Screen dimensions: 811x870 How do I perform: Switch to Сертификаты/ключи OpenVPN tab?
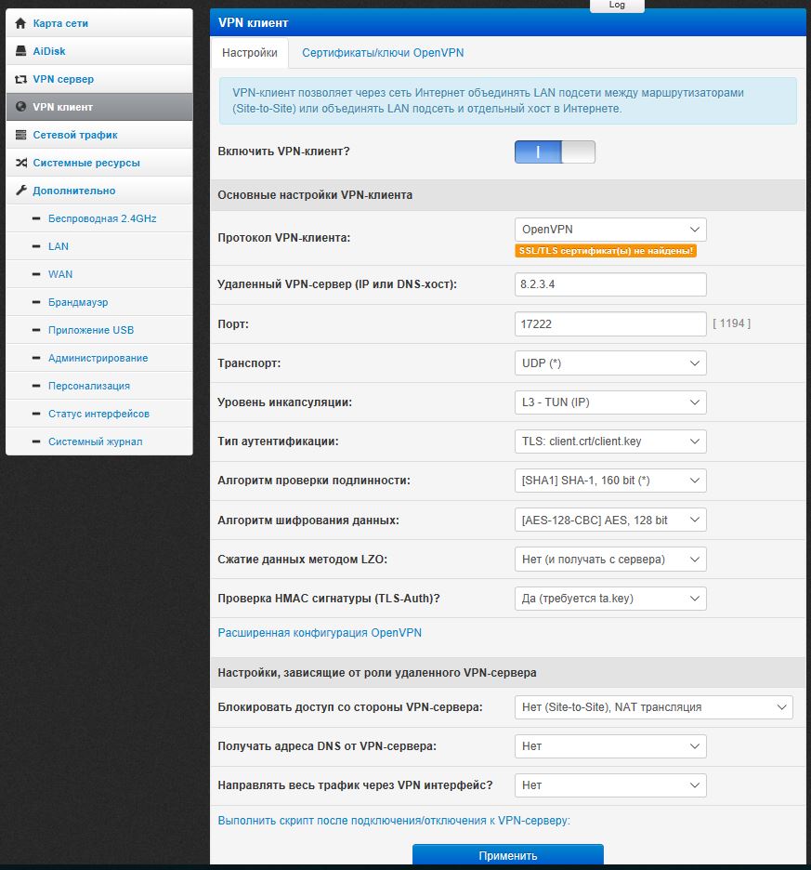pyautogui.click(x=383, y=53)
